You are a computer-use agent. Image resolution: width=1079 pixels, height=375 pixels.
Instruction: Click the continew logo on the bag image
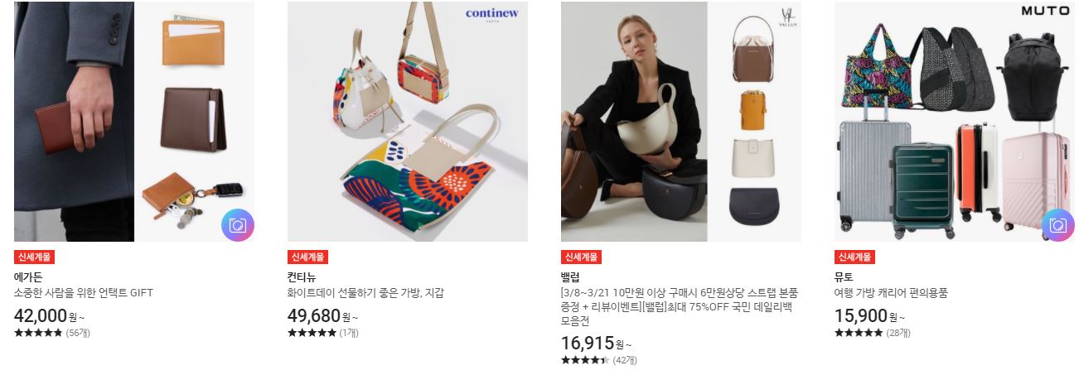click(x=492, y=15)
